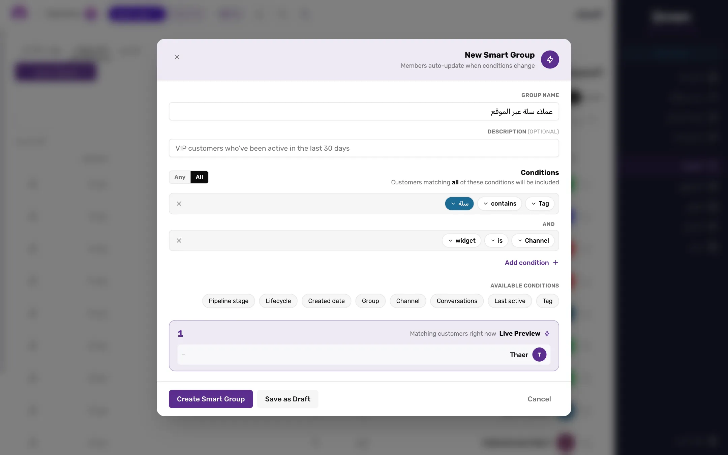Open the widget value dropdown
Image resolution: width=728 pixels, height=455 pixels.
(461, 241)
